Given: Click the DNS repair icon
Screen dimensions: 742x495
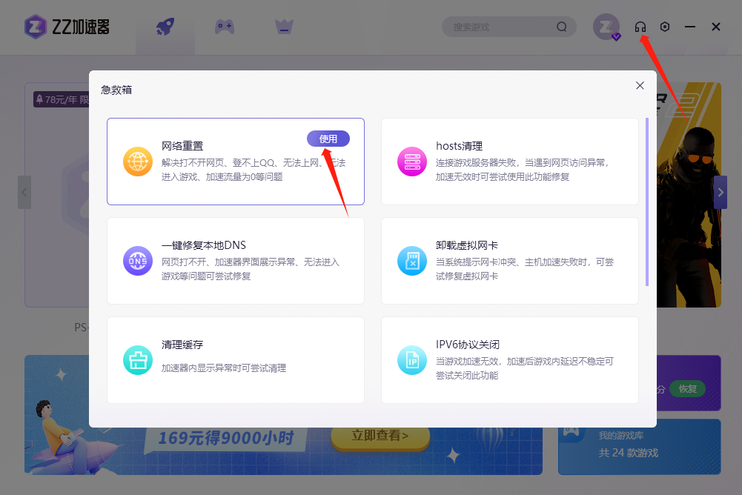Looking at the screenshot, I should (x=137, y=262).
